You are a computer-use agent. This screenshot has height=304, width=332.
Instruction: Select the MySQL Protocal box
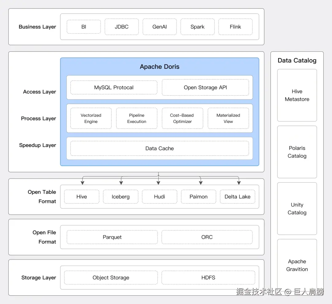pyautogui.click(x=114, y=87)
